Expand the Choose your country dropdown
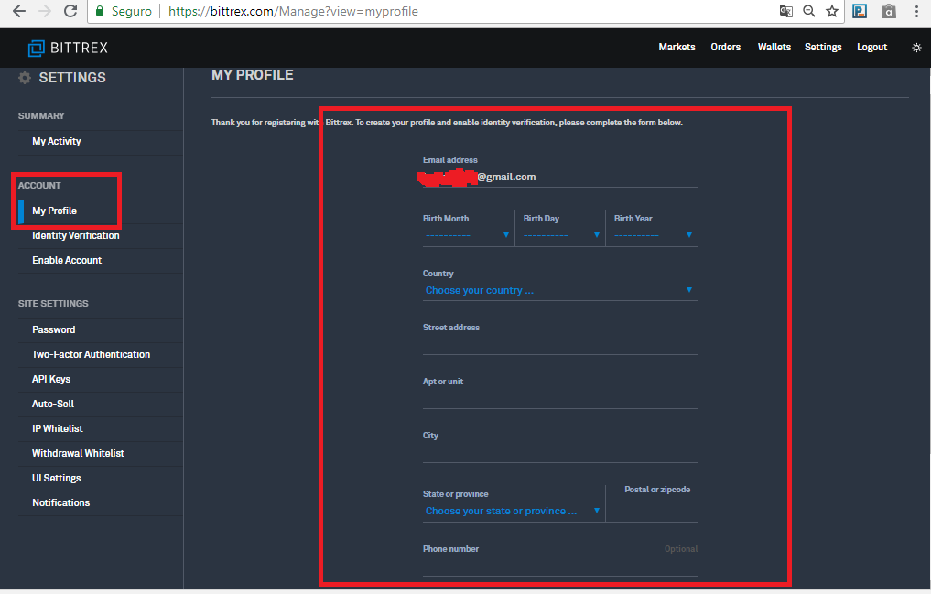 tap(559, 290)
